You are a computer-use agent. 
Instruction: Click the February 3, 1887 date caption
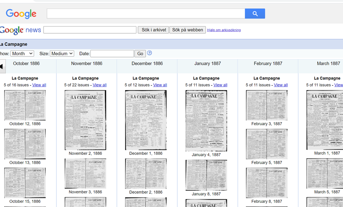click(x=267, y=124)
